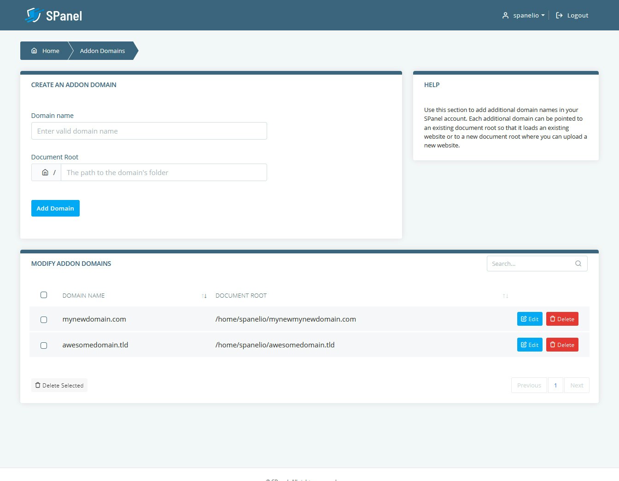Image resolution: width=619 pixels, height=481 pixels.
Task: Navigate to Home via the breadcrumb
Action: [x=51, y=51]
